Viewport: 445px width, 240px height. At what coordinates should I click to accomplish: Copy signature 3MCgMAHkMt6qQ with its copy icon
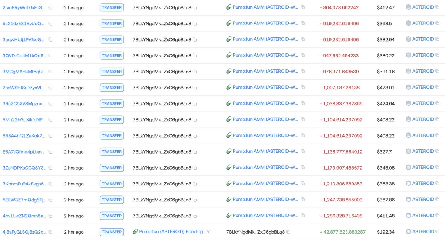pos(50,72)
